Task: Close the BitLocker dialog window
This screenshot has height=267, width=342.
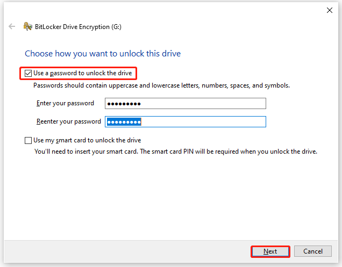Action: click(x=329, y=10)
